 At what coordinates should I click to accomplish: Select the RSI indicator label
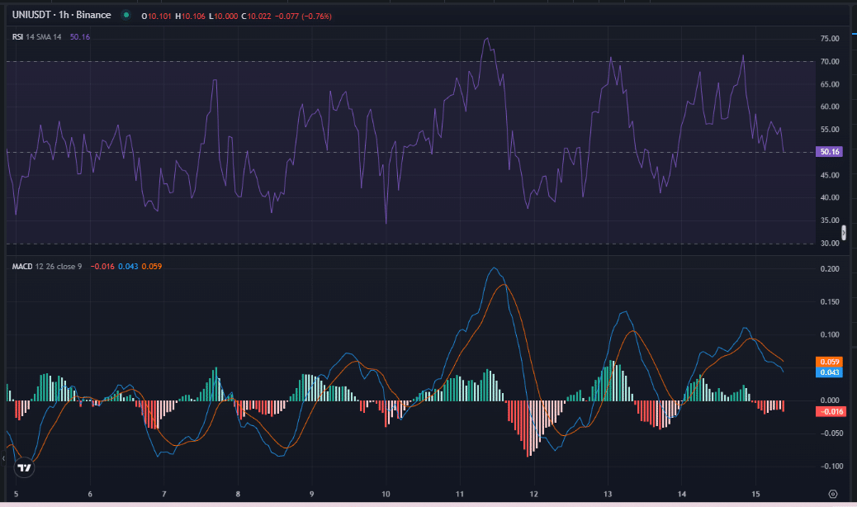pos(17,36)
